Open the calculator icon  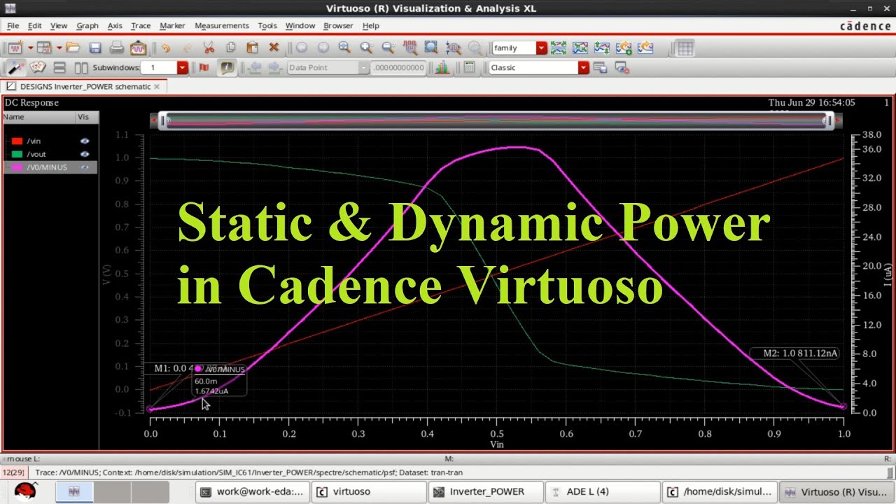[469, 68]
